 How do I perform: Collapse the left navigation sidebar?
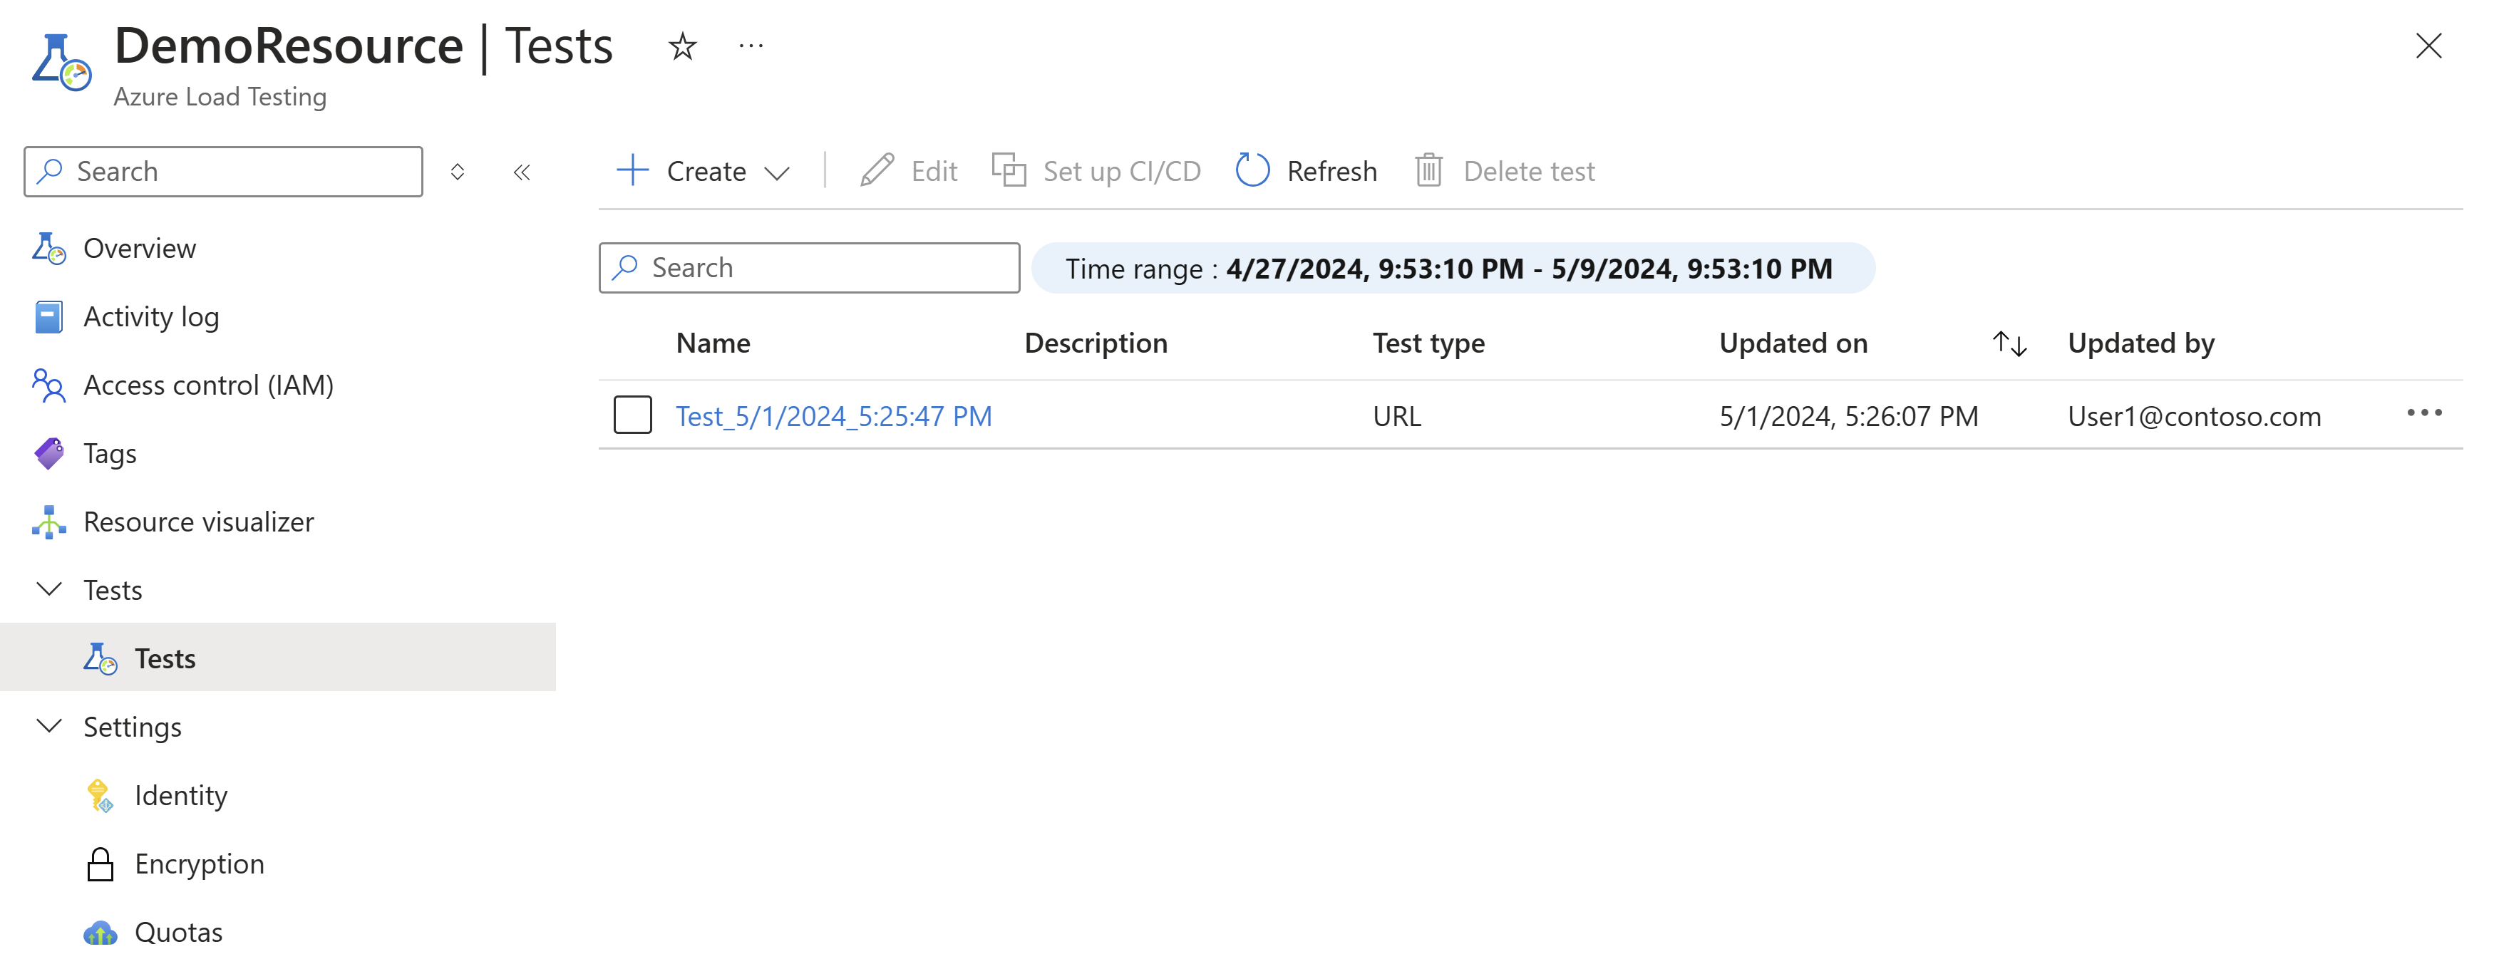[522, 171]
